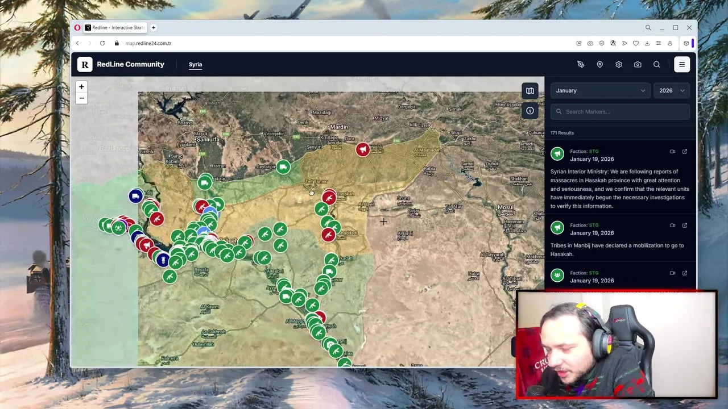This screenshot has height=409, width=728.
Task: Select the red megaphone marker near Qamishli
Action: click(x=363, y=149)
